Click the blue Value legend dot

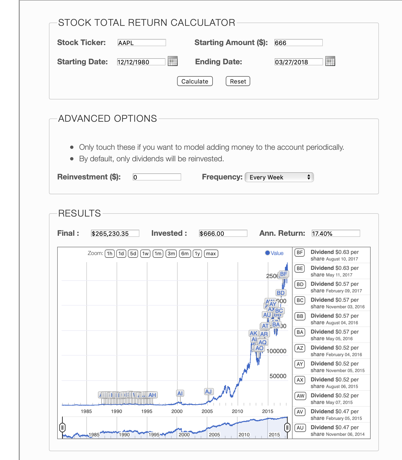(267, 253)
